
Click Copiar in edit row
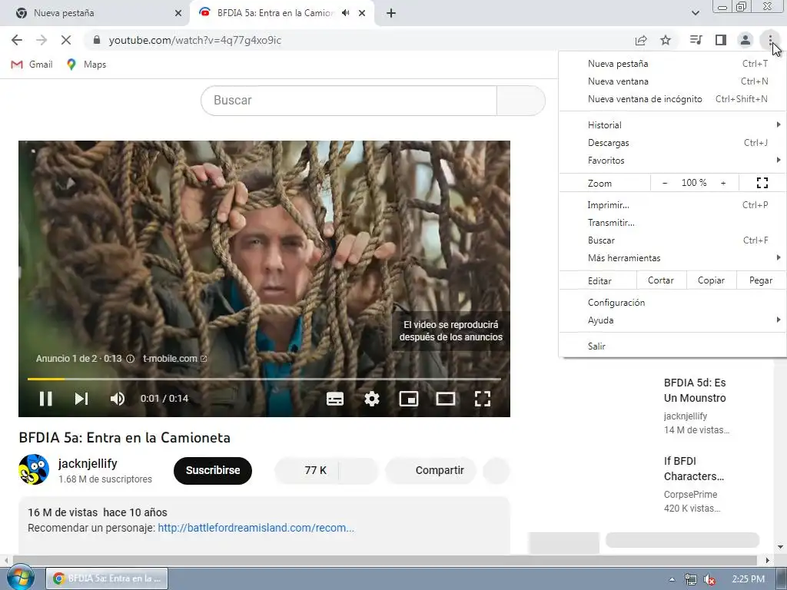[711, 280]
